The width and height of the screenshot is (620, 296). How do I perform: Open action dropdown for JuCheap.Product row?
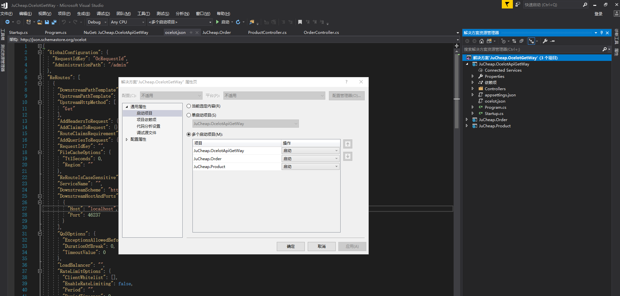(x=310, y=166)
